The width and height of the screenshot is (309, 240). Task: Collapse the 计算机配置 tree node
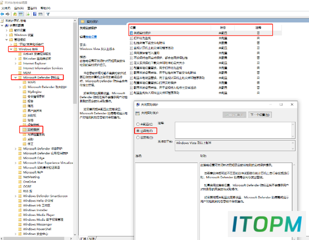point(2,26)
